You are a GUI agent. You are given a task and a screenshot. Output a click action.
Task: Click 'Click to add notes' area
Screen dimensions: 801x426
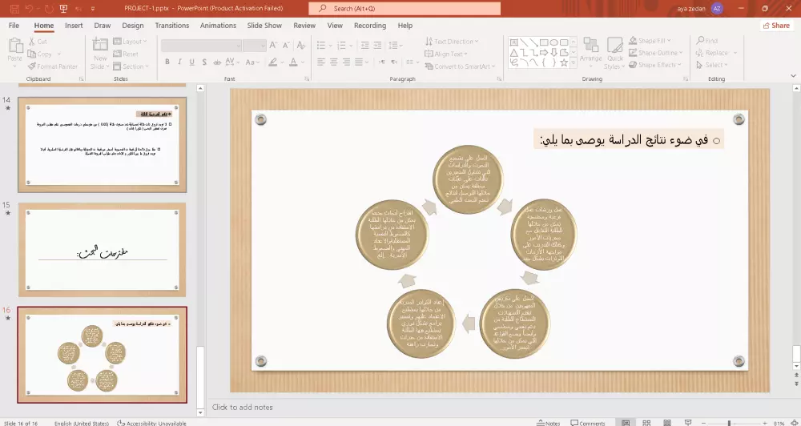click(243, 407)
